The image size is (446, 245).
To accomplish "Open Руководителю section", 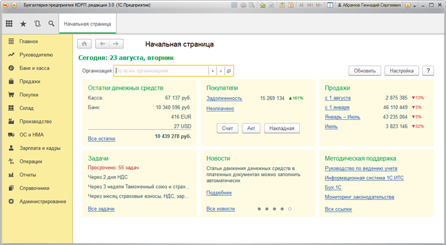I will (36, 55).
